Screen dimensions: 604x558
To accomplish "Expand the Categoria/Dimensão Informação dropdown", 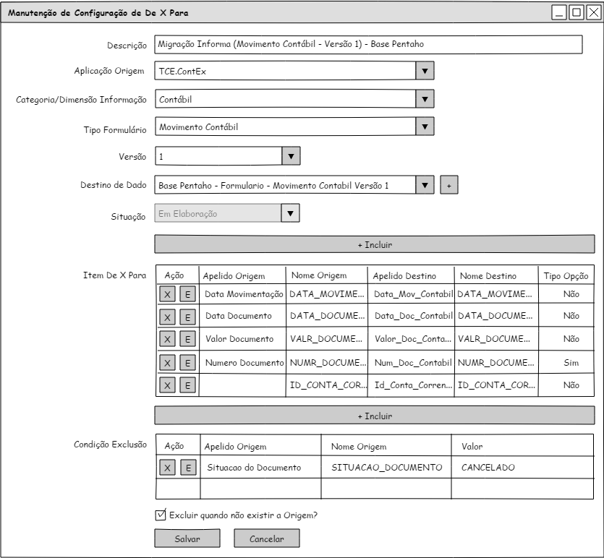I will [x=425, y=99].
